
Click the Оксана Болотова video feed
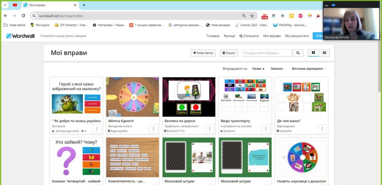point(351,23)
